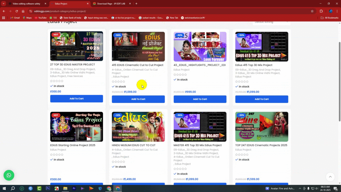Image resolution: width=341 pixels, height=192 pixels.
Task: Click the scroll-to-top arrow button
Action: coord(330,177)
